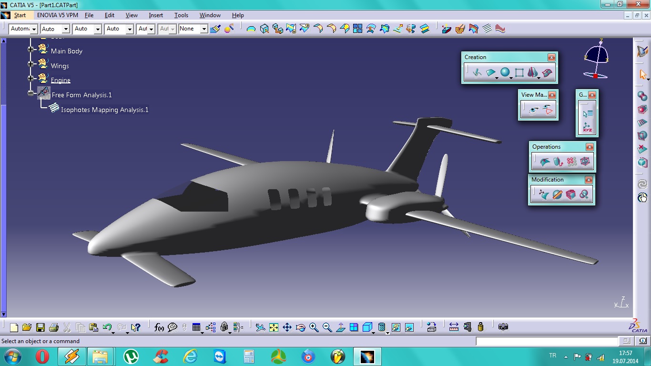The width and height of the screenshot is (651, 366).
Task: Click the Imagine & Shape workbench icon
Action: 642,51
